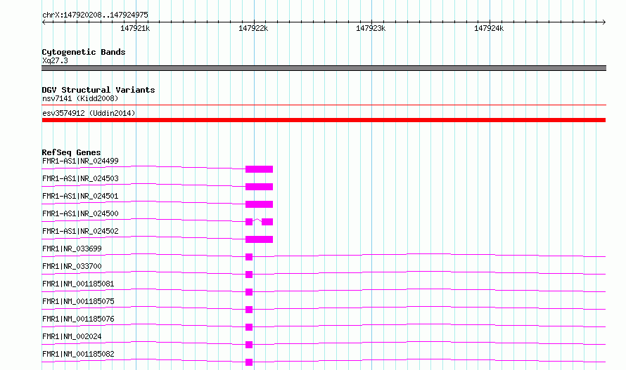Image resolution: width=626 pixels, height=370 pixels.
Task: Select the FMR1|NM_001185075 transcript label
Action: coord(78,301)
